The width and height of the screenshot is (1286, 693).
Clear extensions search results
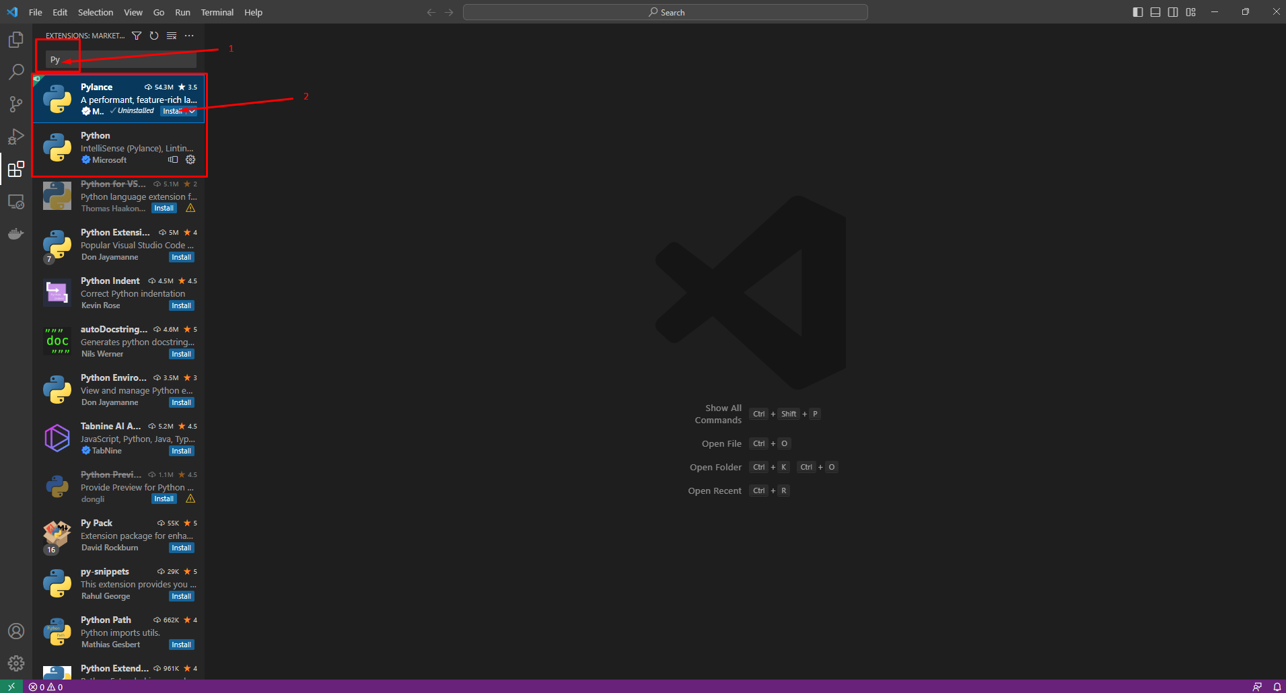(x=172, y=36)
